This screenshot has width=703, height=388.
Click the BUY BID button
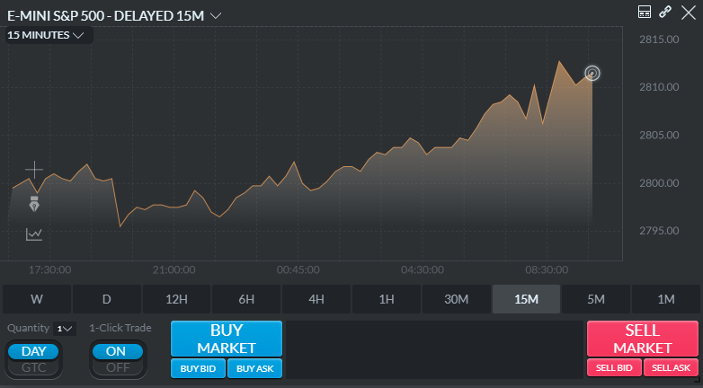pyautogui.click(x=198, y=369)
